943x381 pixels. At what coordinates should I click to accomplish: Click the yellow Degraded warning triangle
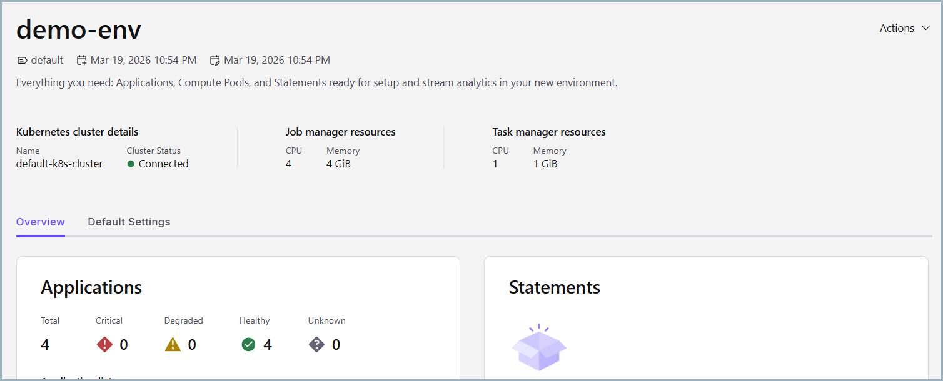[x=173, y=344]
